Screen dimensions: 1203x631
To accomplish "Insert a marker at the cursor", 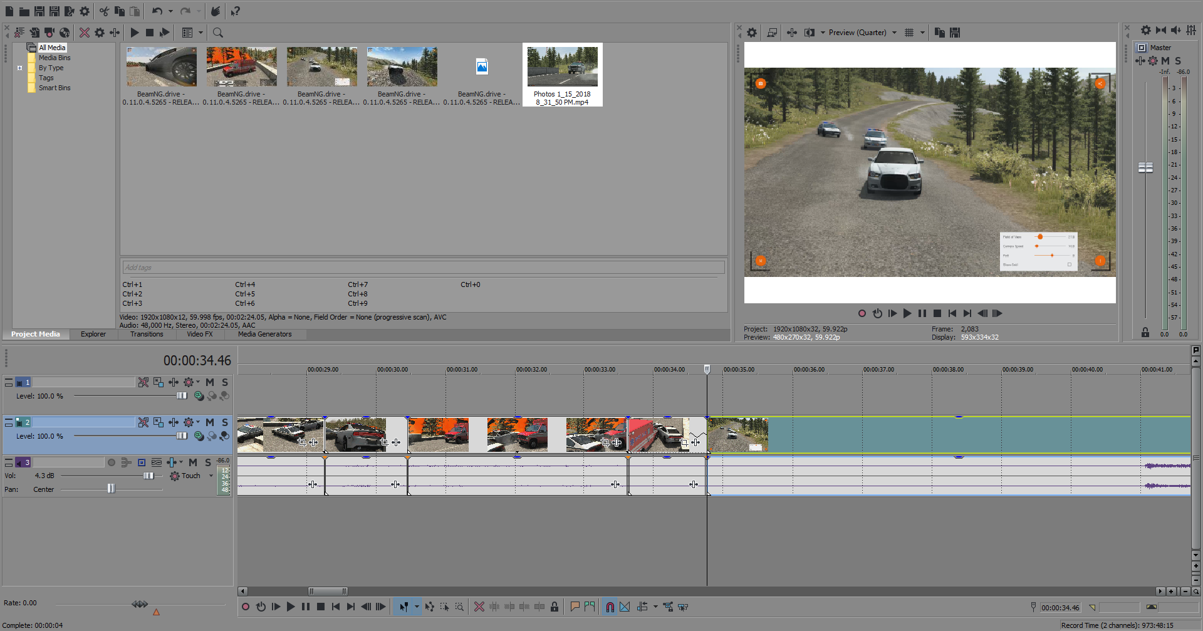I will pyautogui.click(x=575, y=607).
